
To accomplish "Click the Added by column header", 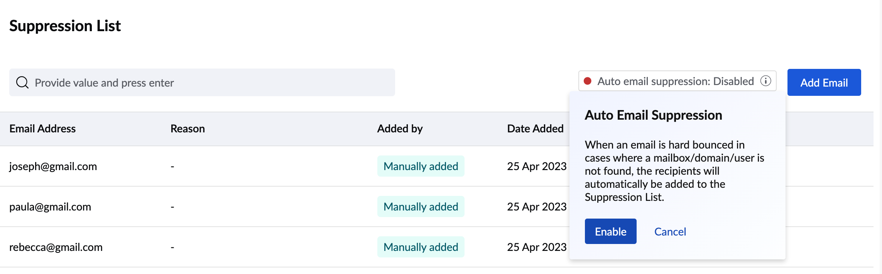I will tap(400, 129).
